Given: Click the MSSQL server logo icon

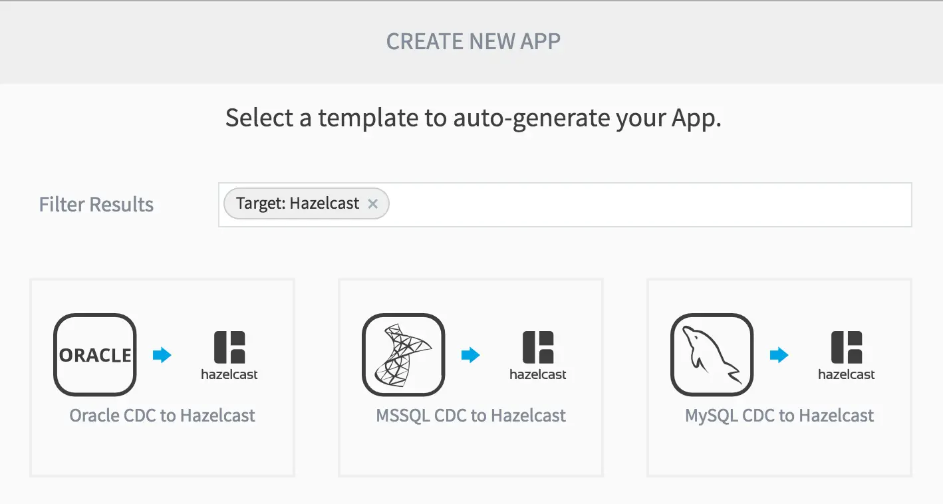Looking at the screenshot, I should (403, 355).
